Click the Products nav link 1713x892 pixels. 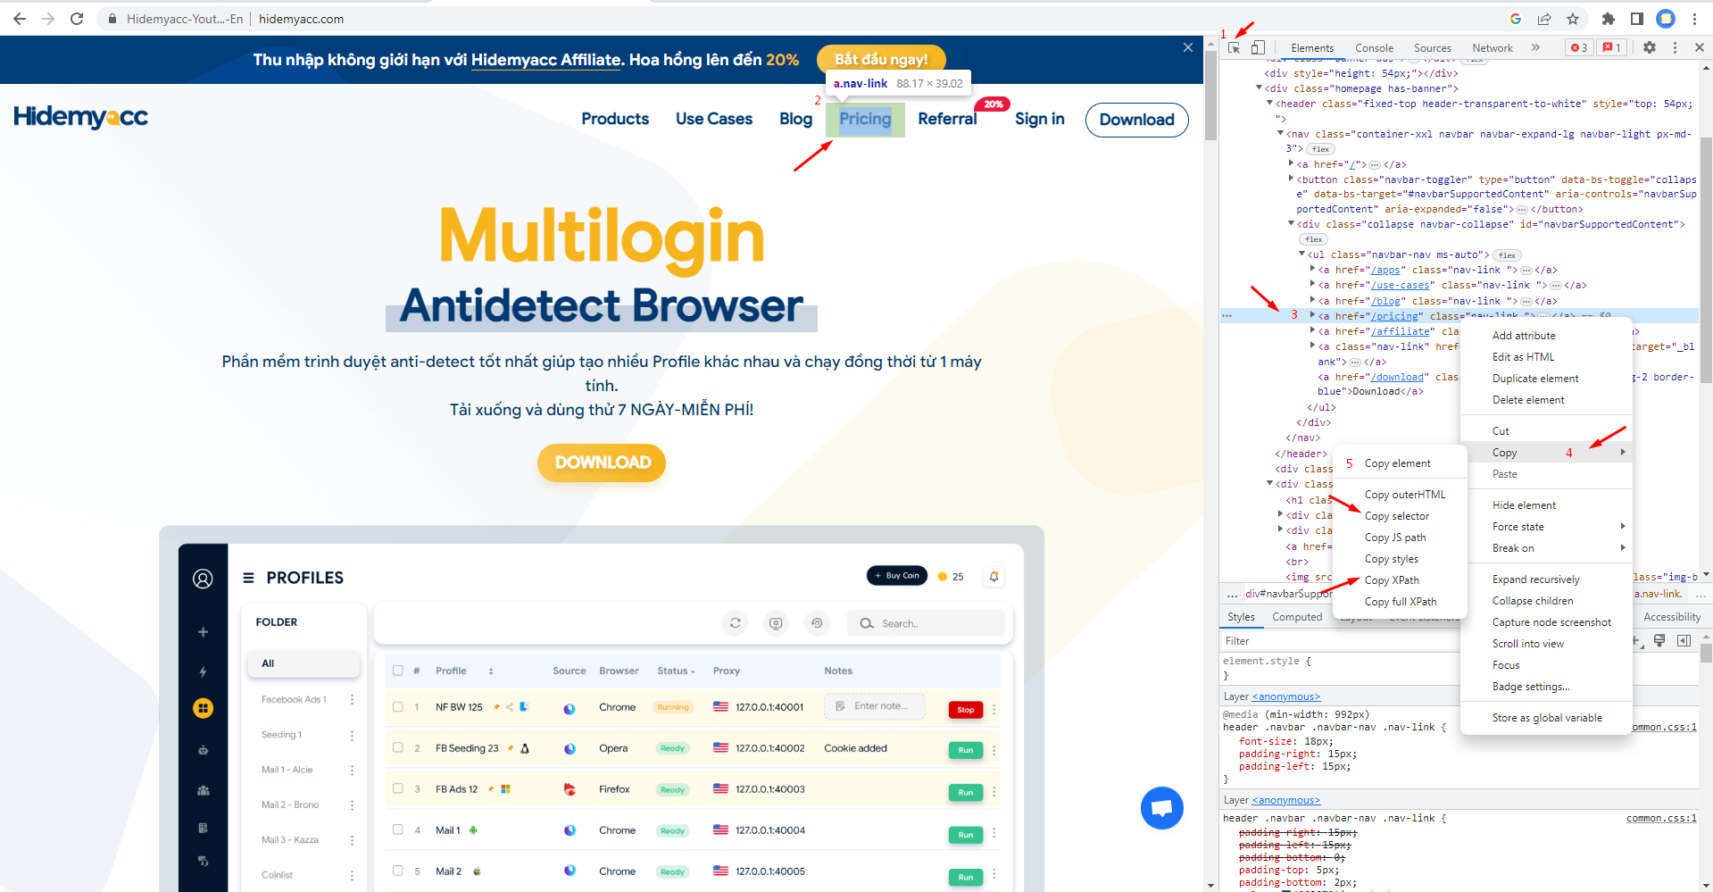615,119
